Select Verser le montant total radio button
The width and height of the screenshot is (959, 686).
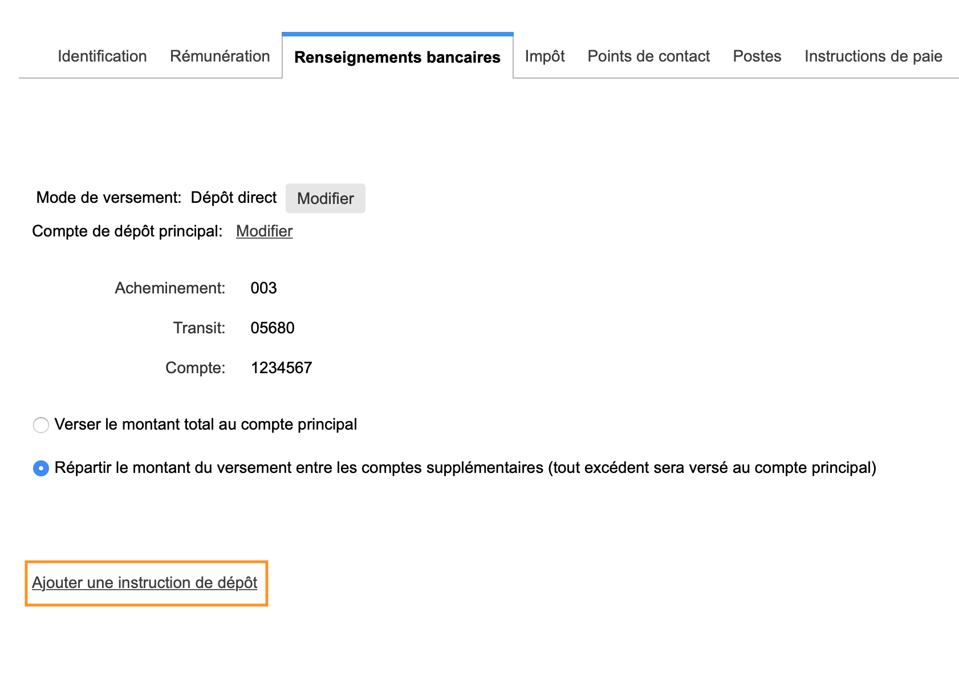point(41,425)
